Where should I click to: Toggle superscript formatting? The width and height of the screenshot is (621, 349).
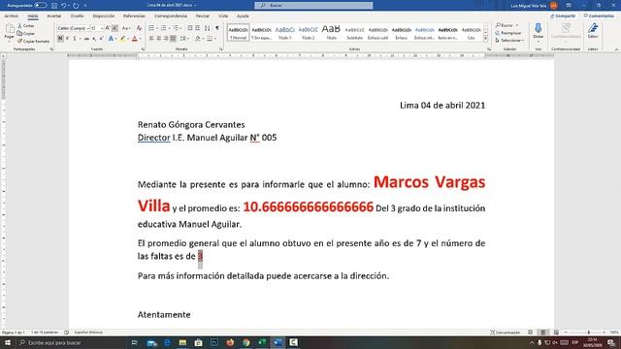tap(101, 39)
